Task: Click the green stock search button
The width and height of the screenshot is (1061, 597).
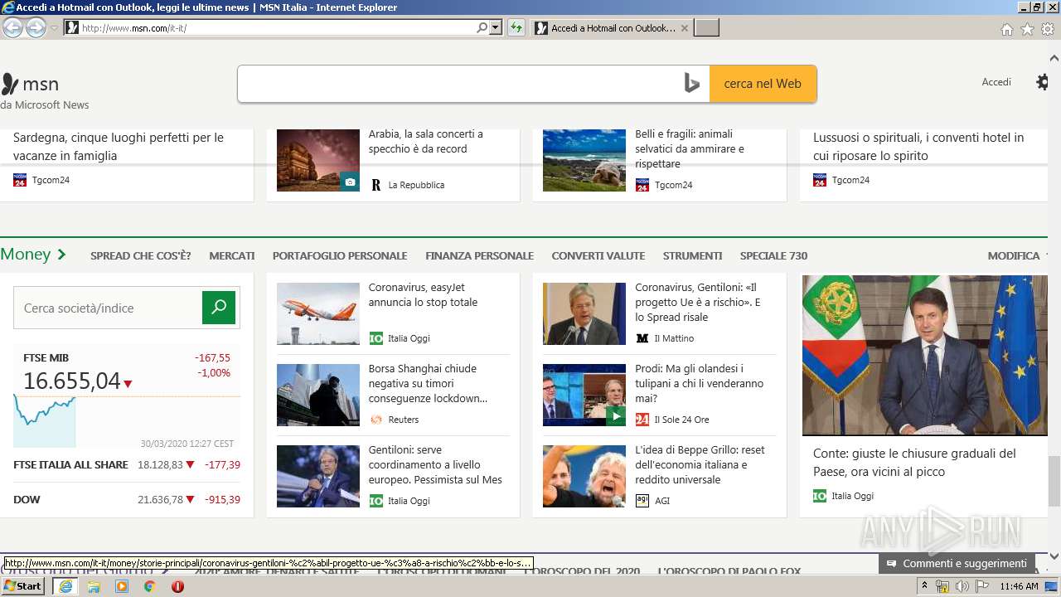Action: tap(219, 308)
